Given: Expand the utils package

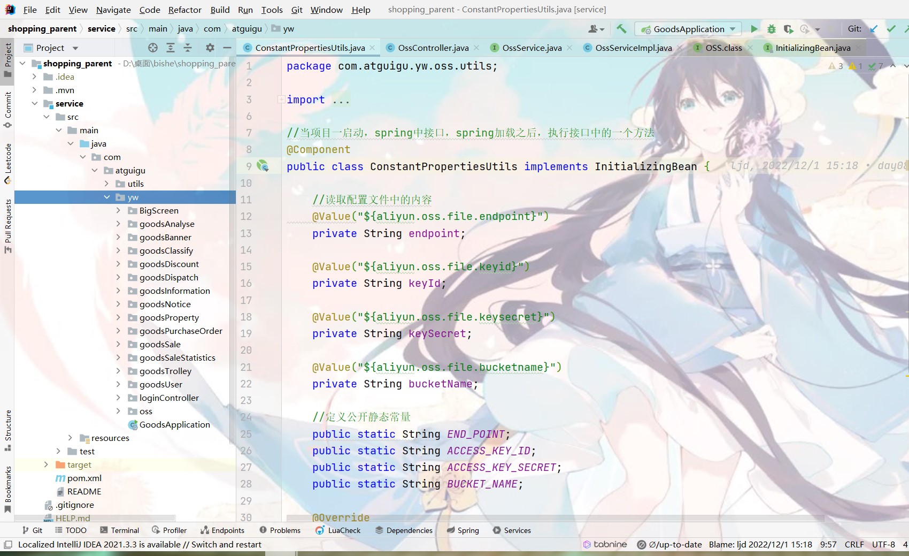Looking at the screenshot, I should click(106, 184).
